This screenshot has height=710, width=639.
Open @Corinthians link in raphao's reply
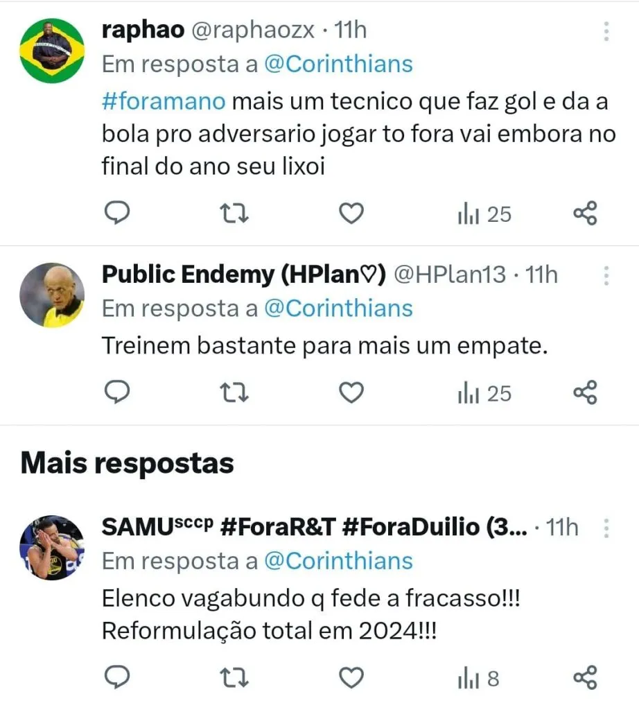coord(338,64)
